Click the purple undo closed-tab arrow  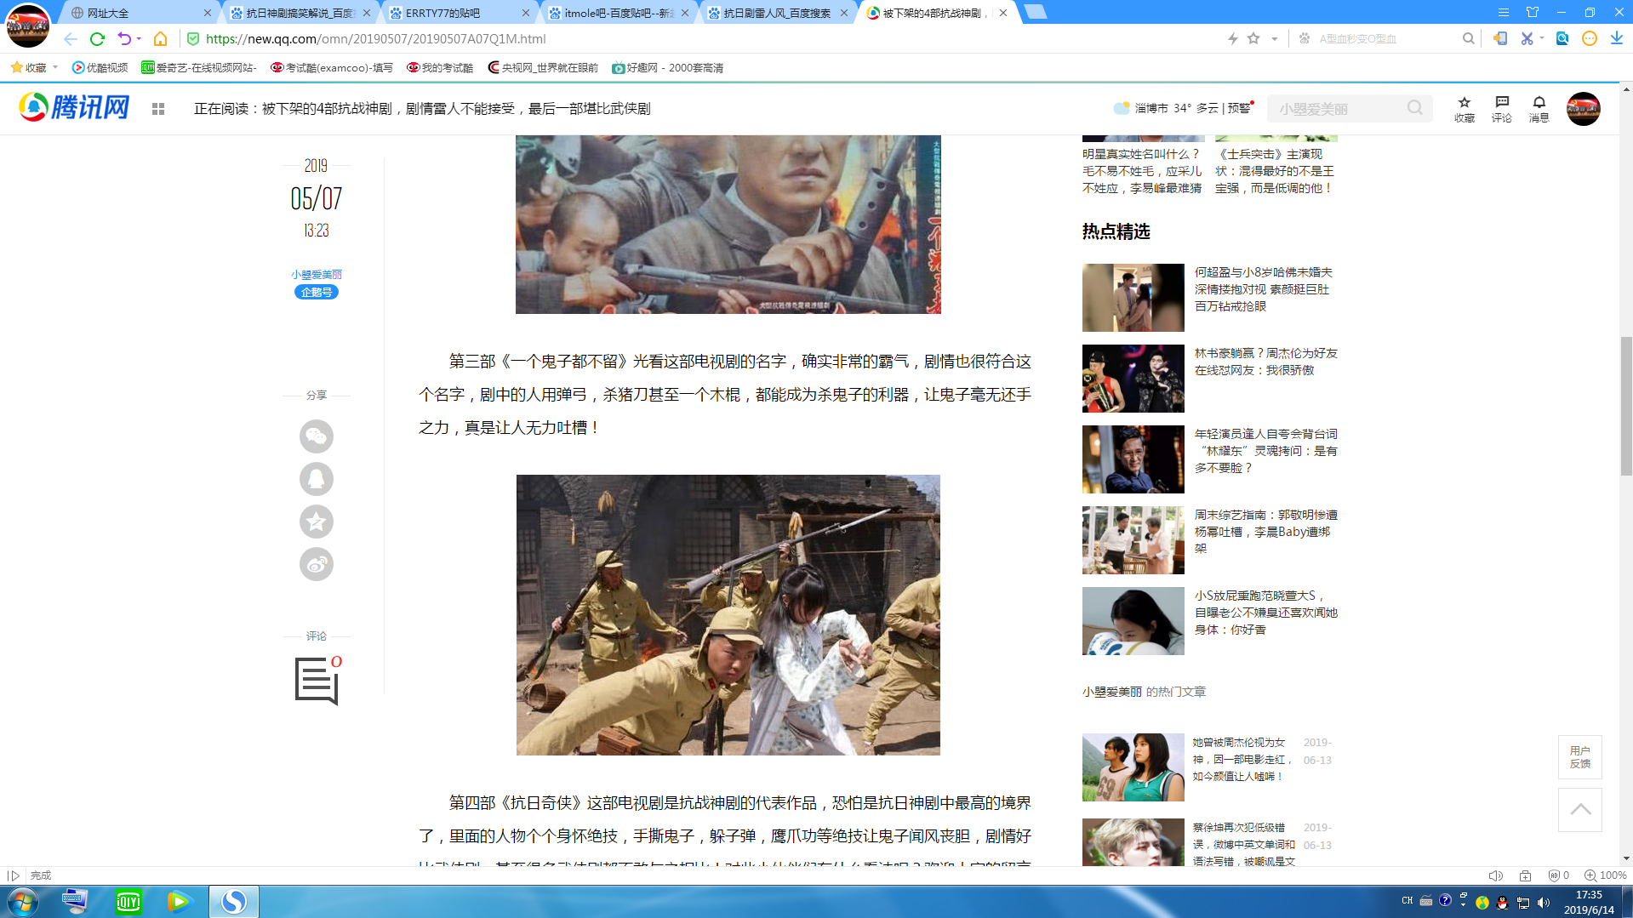[x=124, y=38]
